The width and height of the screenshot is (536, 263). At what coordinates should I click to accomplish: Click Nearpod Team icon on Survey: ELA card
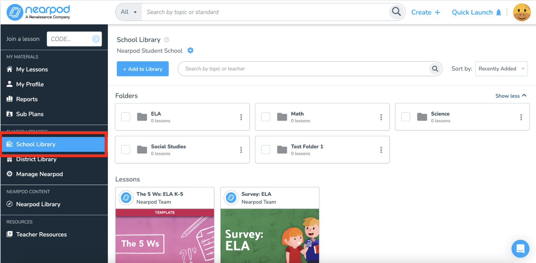click(x=231, y=198)
